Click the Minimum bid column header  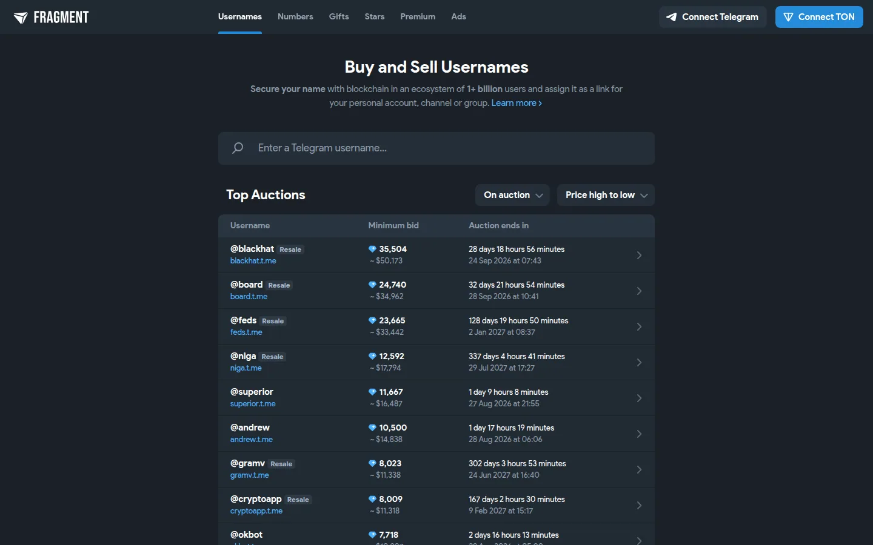click(x=393, y=225)
